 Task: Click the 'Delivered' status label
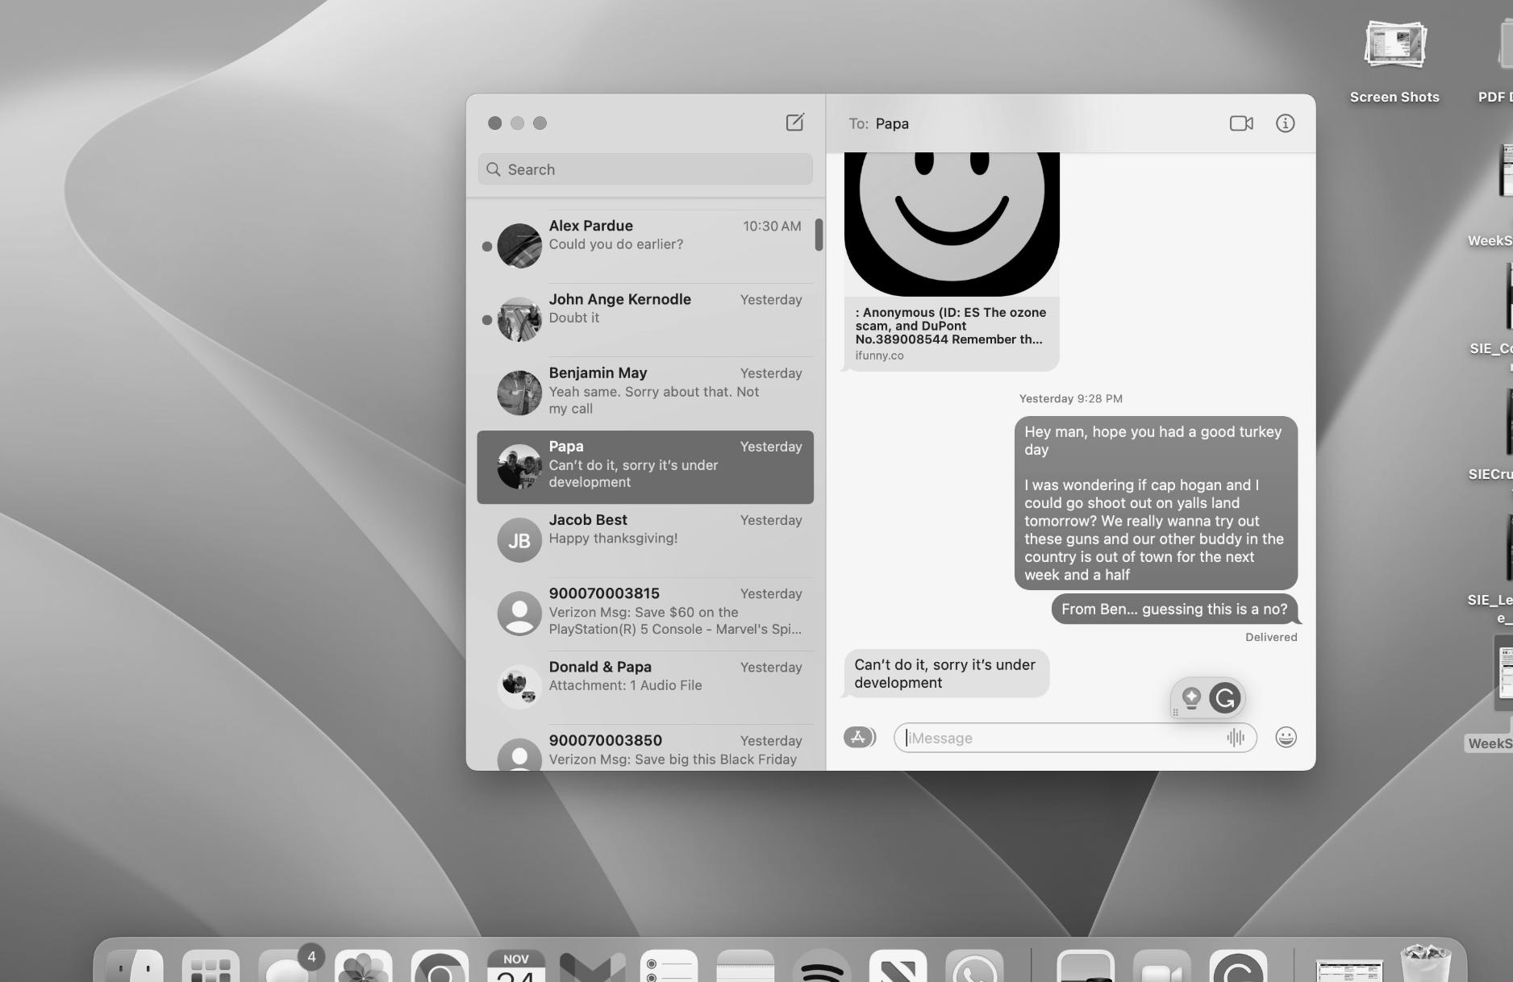pos(1271,637)
